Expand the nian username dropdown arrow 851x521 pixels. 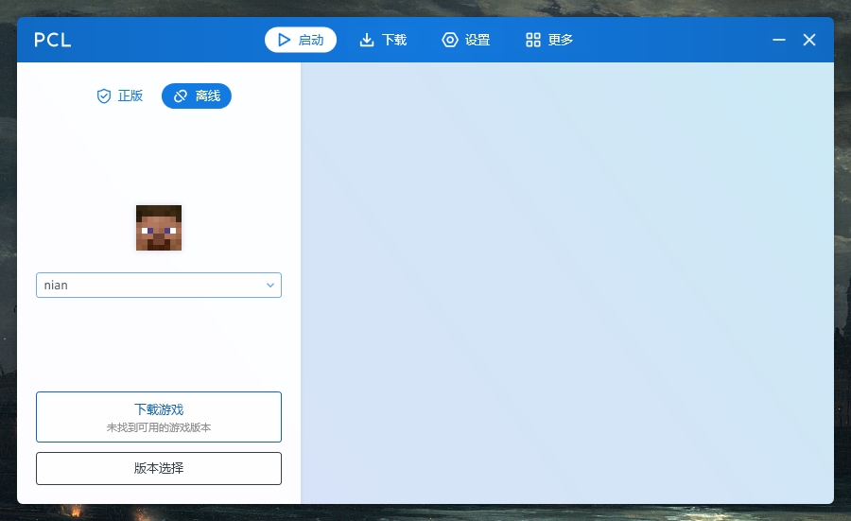[270, 286]
